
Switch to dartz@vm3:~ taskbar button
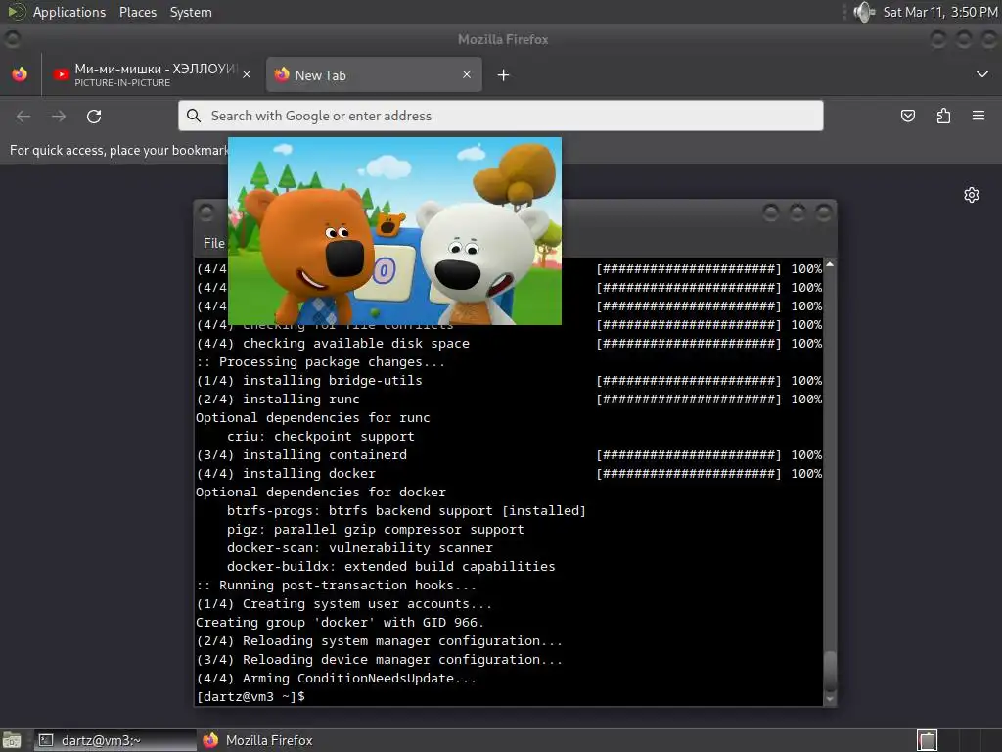tap(115, 740)
